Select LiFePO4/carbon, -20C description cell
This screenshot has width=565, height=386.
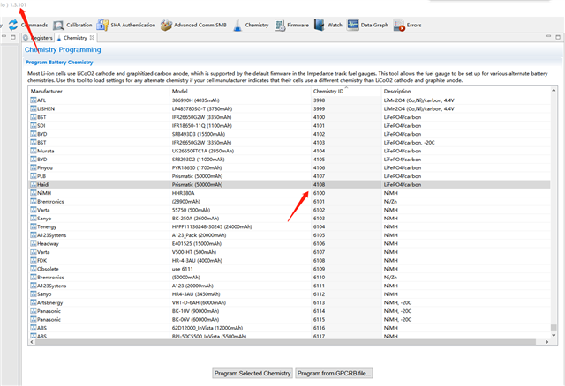tap(409, 143)
